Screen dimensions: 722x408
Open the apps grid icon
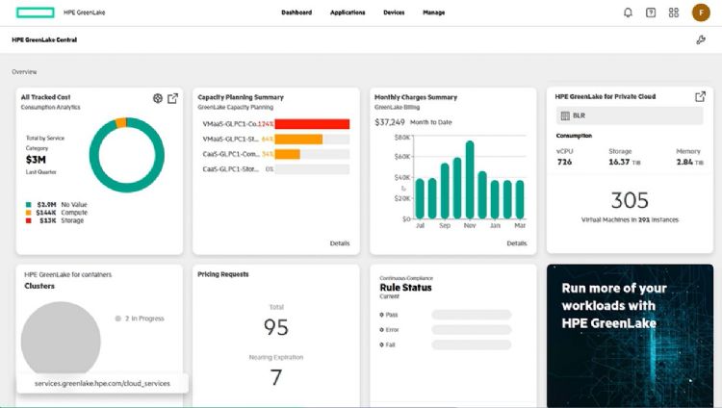(x=674, y=13)
